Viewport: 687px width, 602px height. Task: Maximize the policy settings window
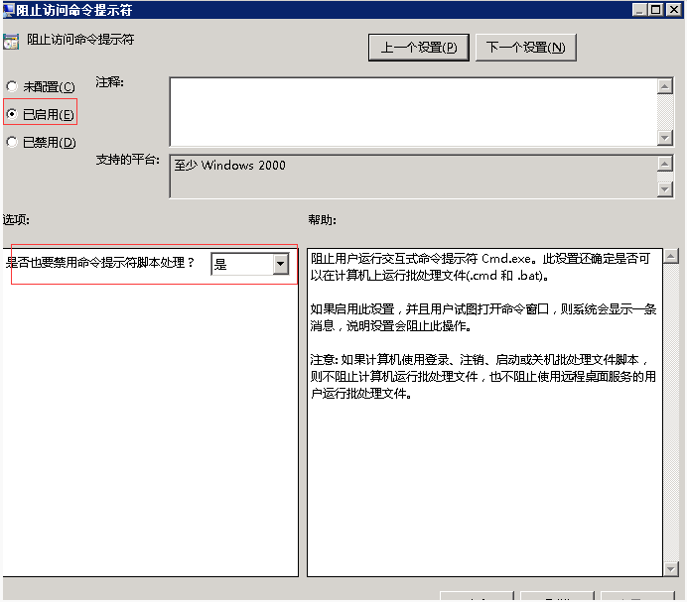[x=657, y=9]
